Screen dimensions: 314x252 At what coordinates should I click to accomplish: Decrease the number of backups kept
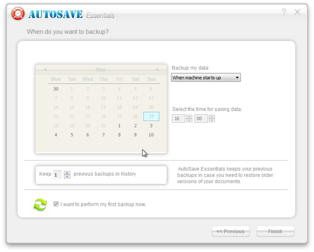click(x=67, y=177)
